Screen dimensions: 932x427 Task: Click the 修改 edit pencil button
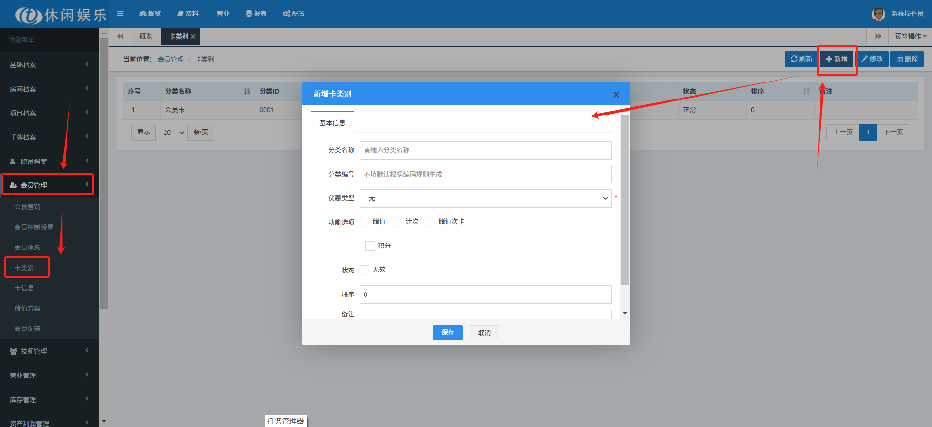pos(872,59)
